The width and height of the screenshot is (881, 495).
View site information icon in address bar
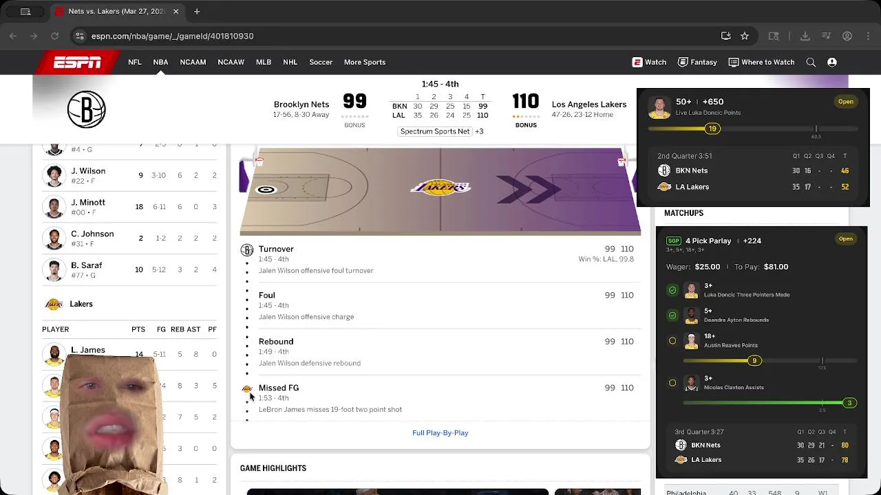[80, 36]
